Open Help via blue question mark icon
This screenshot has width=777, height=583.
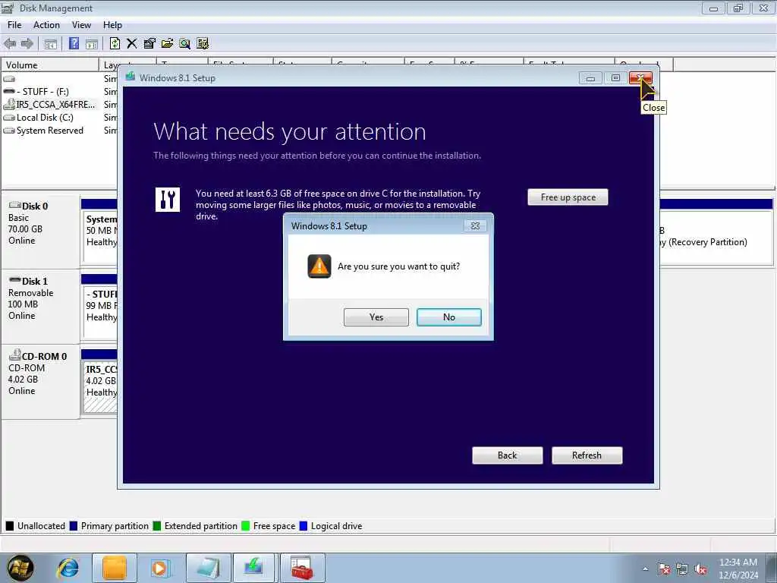pyautogui.click(x=74, y=43)
